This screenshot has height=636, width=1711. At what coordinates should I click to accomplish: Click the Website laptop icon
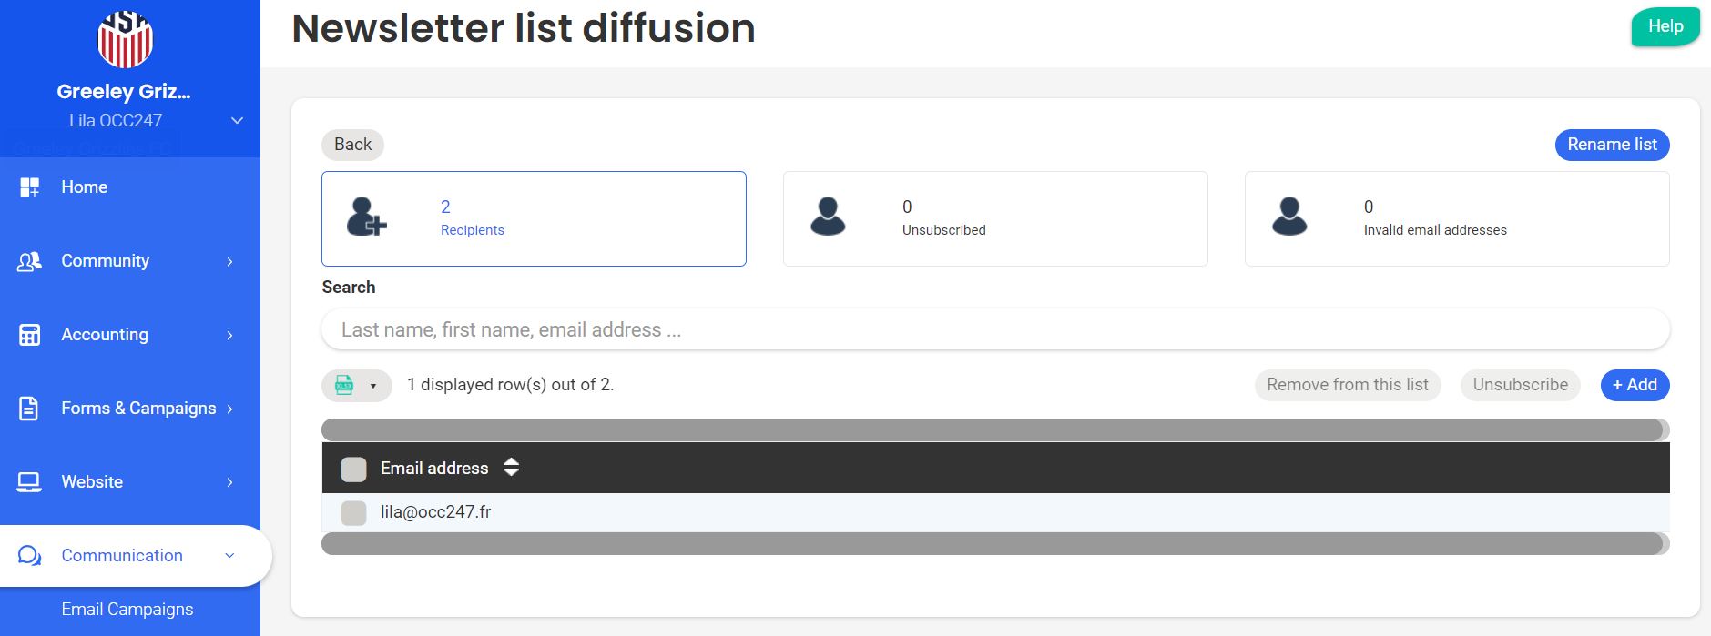click(29, 482)
